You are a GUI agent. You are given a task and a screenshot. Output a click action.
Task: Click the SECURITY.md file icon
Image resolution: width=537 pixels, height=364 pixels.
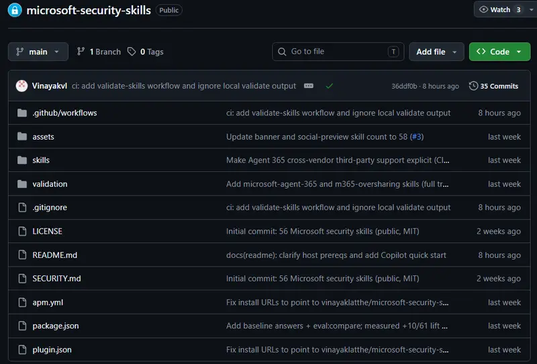22,278
